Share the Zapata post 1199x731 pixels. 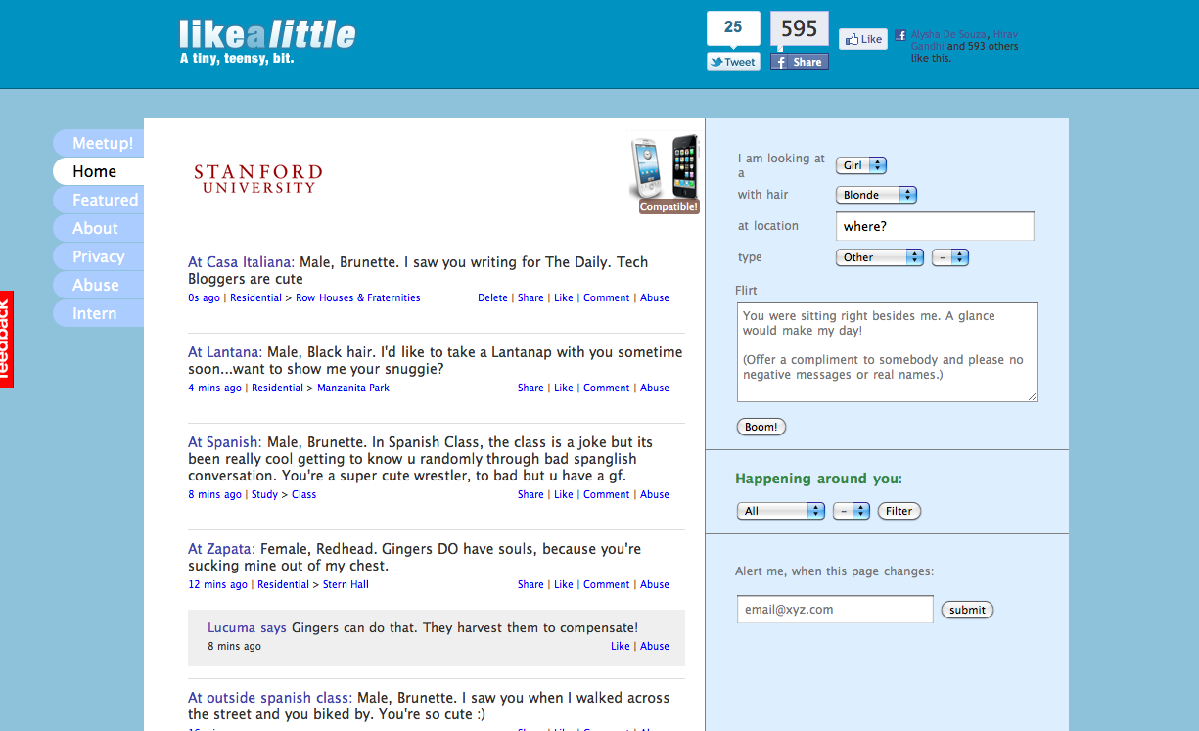point(530,584)
